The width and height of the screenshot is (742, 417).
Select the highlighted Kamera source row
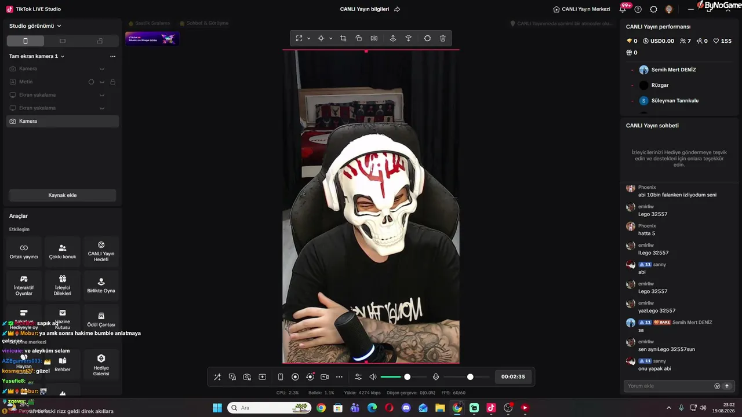click(63, 121)
